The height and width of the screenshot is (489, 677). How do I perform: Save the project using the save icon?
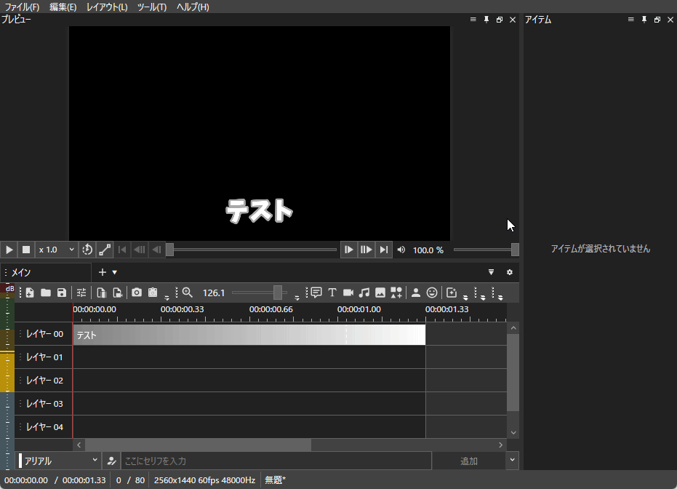[x=62, y=292]
